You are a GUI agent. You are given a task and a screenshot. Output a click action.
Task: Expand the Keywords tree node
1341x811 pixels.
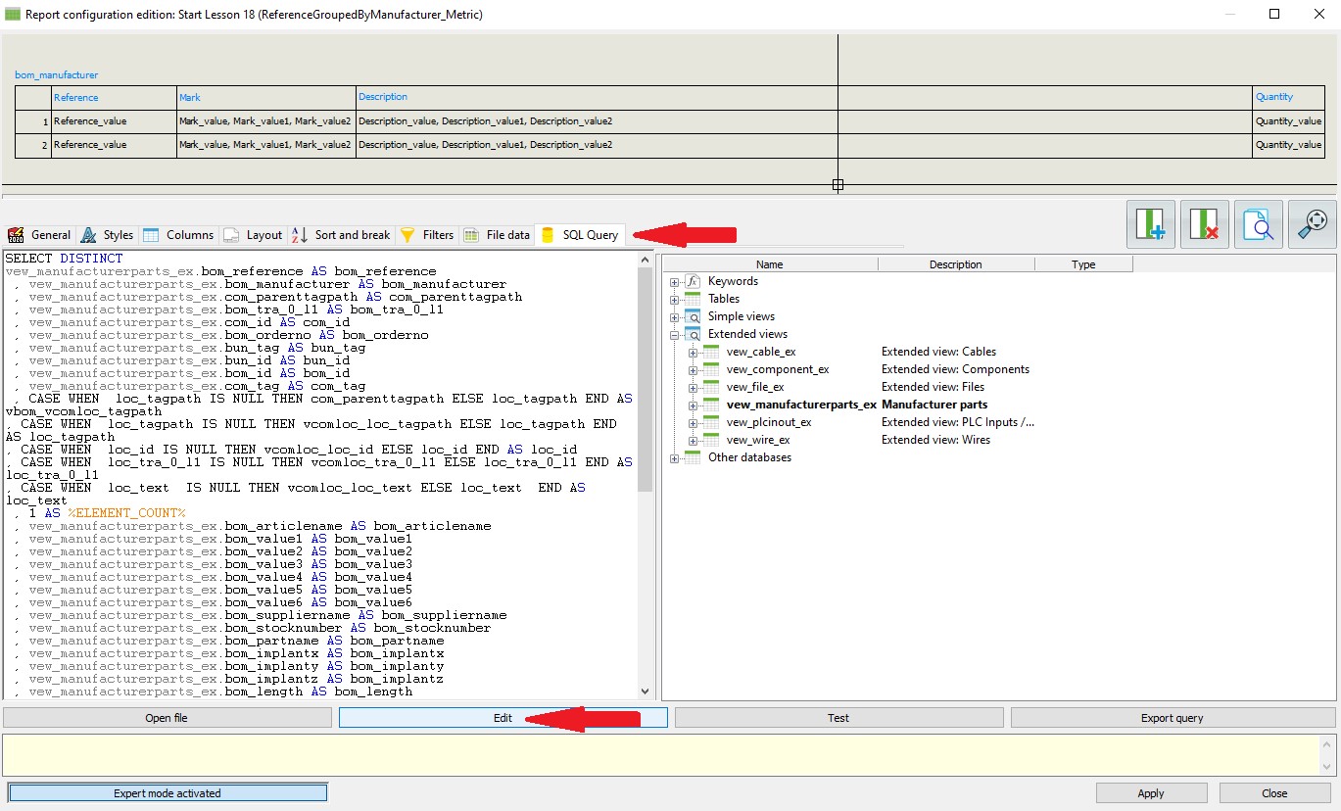[674, 282]
